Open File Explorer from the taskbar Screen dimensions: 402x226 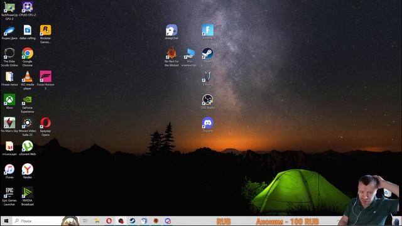tap(97, 221)
